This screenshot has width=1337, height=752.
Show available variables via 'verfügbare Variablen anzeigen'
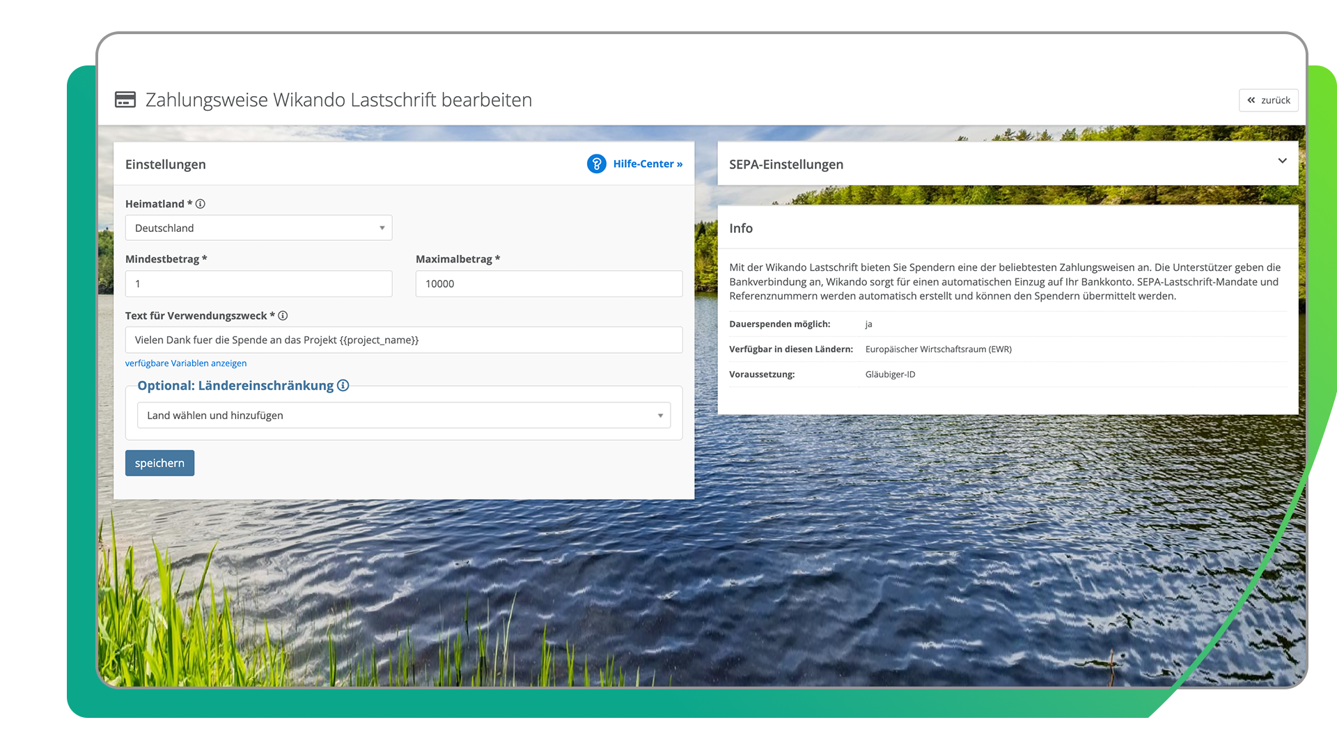[186, 363]
